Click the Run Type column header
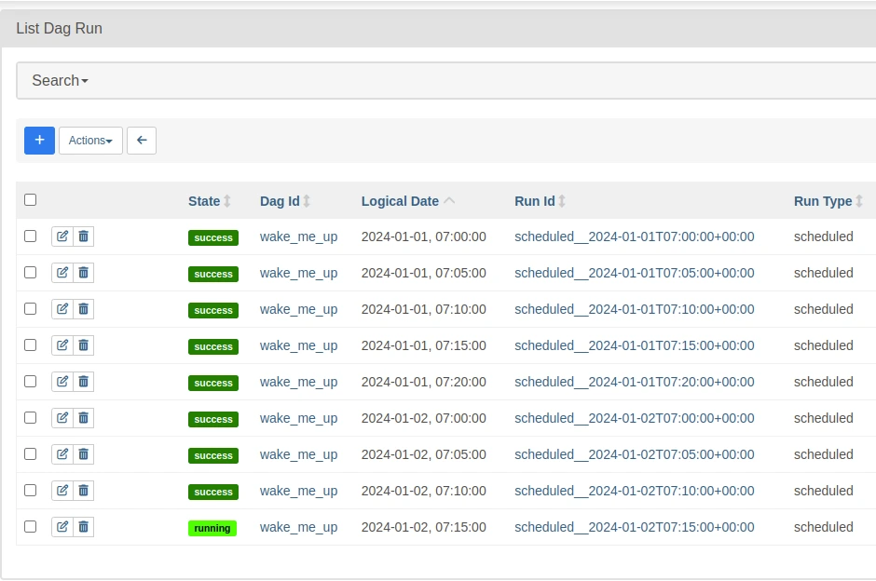Screen dimensions: 876x581 pyautogui.click(x=823, y=201)
